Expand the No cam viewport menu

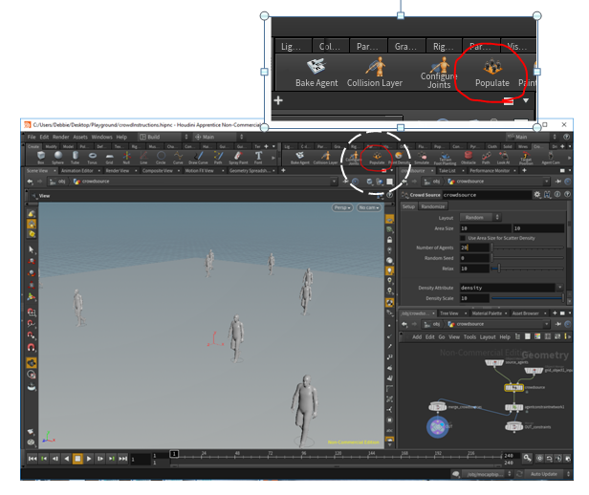tap(367, 207)
